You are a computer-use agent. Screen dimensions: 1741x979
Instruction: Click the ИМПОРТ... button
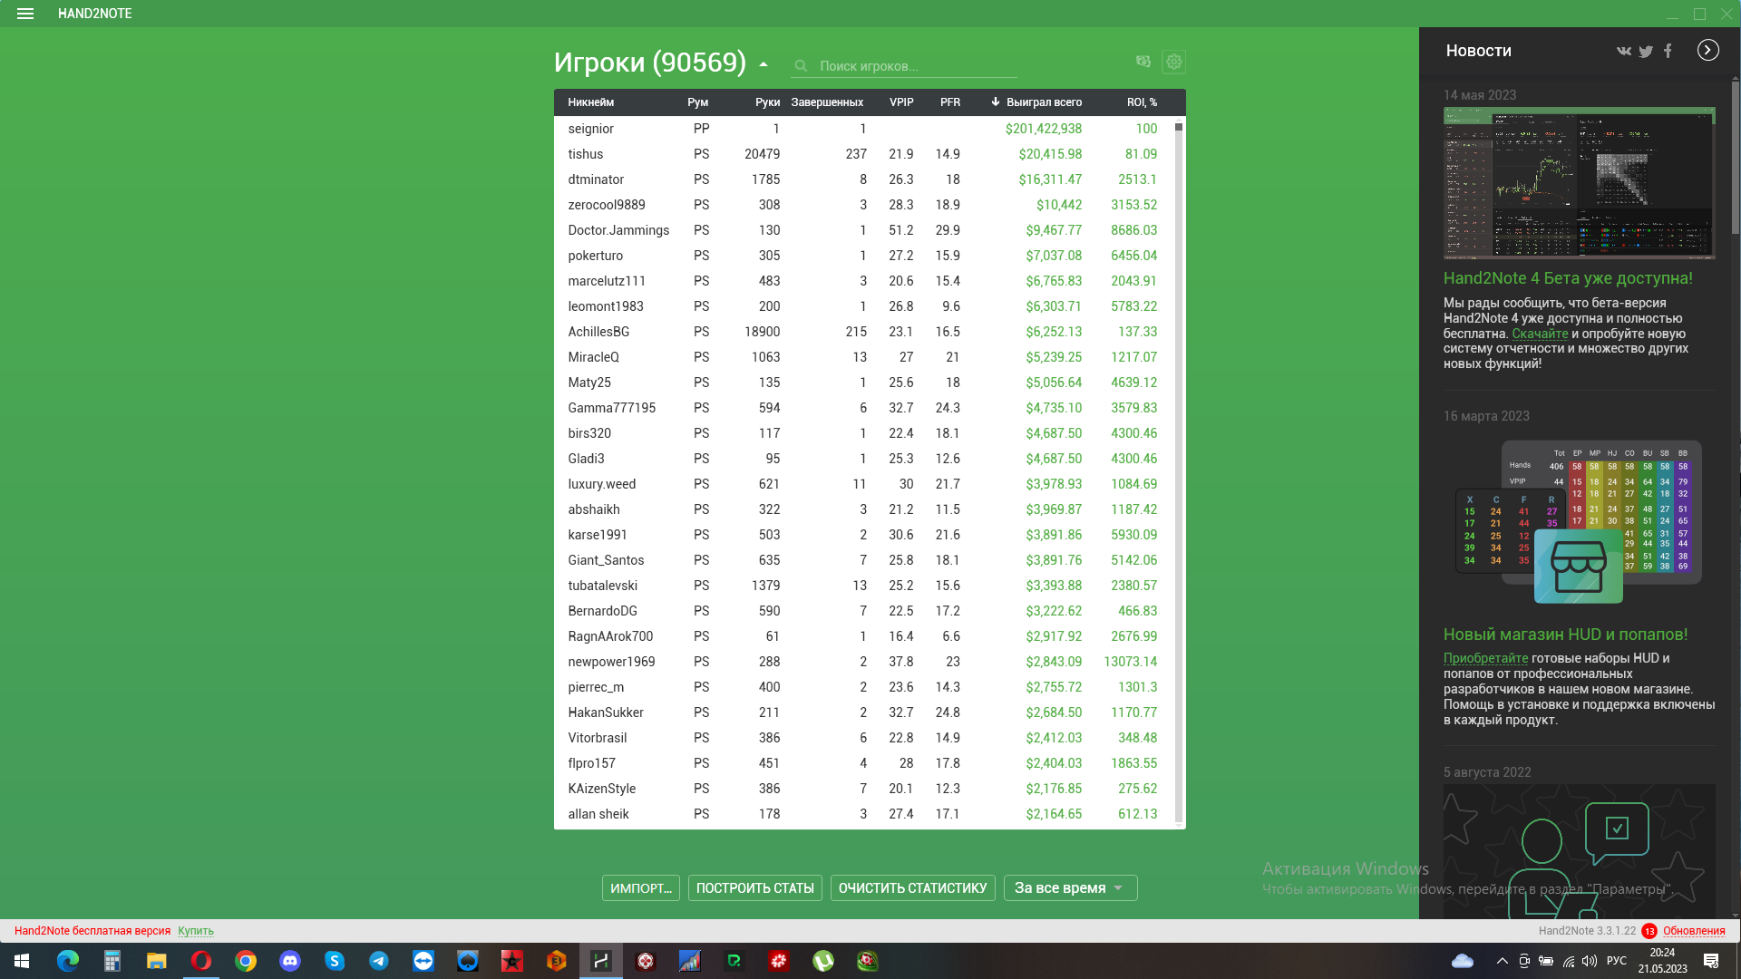tap(641, 887)
